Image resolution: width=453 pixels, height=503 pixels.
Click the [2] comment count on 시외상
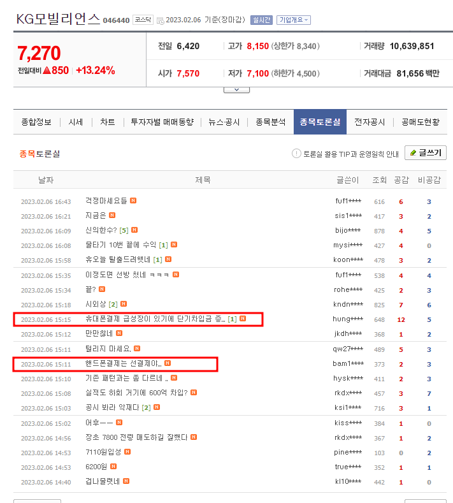click(113, 305)
